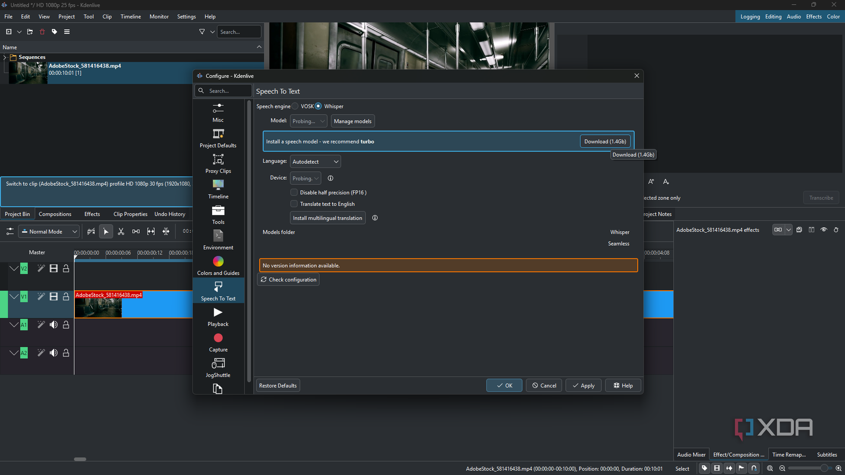Click Restore Defaults button

click(x=278, y=385)
